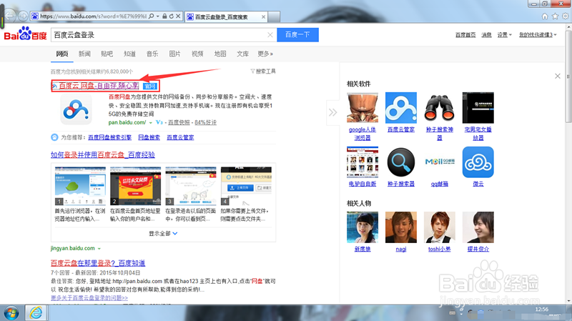The image size is (572, 321).
Task: Click the Baidu Pan cloud logo thumbnail
Action: click(x=76, y=109)
